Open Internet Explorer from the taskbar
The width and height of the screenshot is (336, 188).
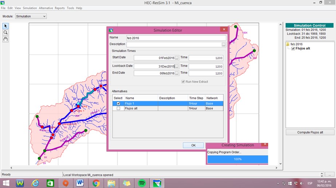tap(35, 183)
